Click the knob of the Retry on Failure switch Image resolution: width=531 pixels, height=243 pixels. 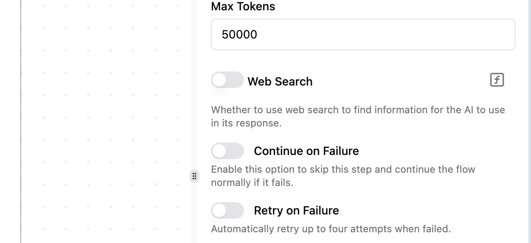[x=220, y=210]
